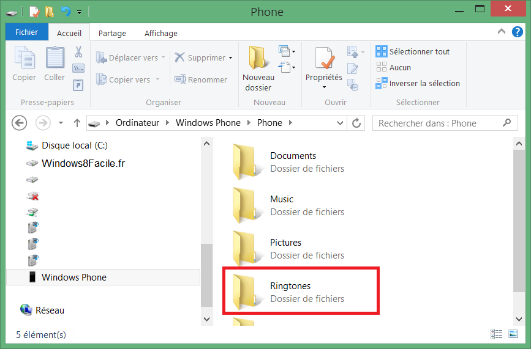The image size is (531, 349).
Task: Open Customize Quick Access Toolbar dropdown
Action: (79, 12)
